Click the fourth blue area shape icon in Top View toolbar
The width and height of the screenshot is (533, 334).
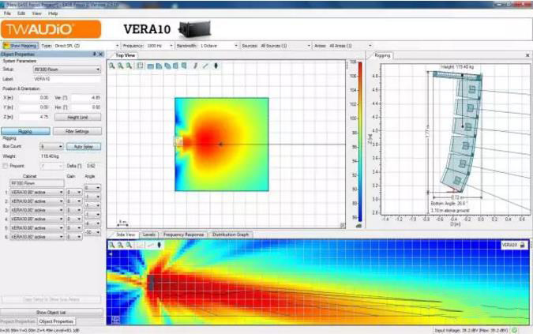point(175,66)
